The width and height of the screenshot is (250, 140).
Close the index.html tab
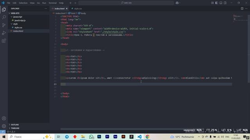67,9
